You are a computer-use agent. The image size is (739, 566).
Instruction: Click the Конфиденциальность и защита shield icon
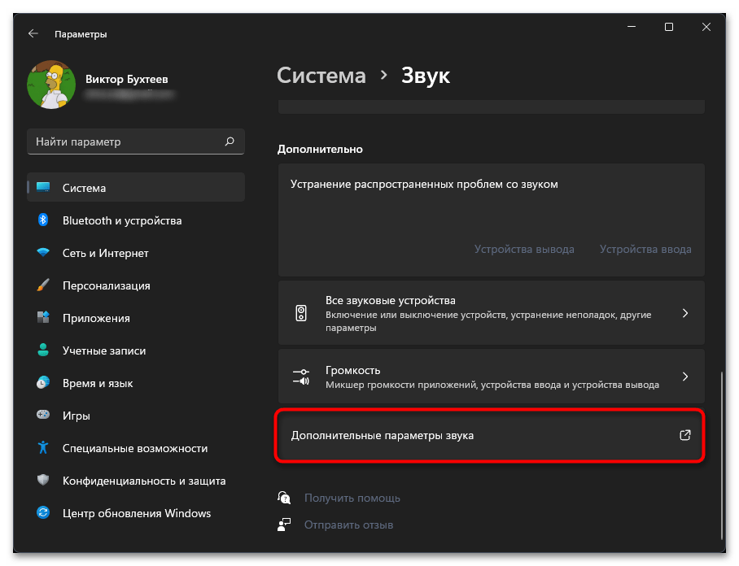pos(44,481)
